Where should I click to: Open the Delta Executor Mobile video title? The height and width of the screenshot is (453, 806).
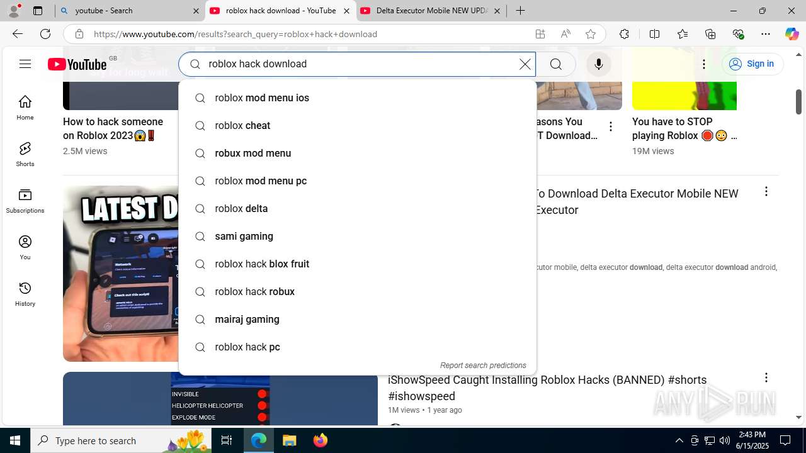click(x=636, y=201)
